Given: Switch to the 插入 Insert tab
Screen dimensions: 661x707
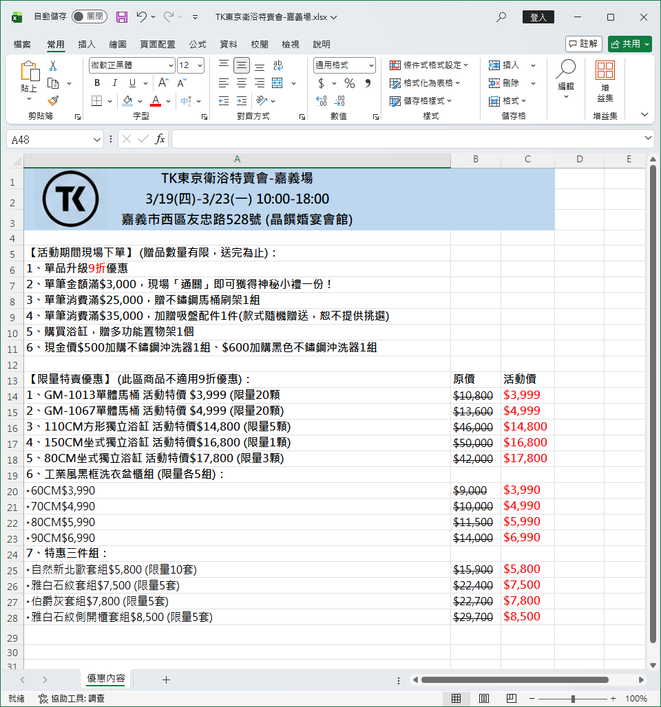Looking at the screenshot, I should (x=87, y=44).
